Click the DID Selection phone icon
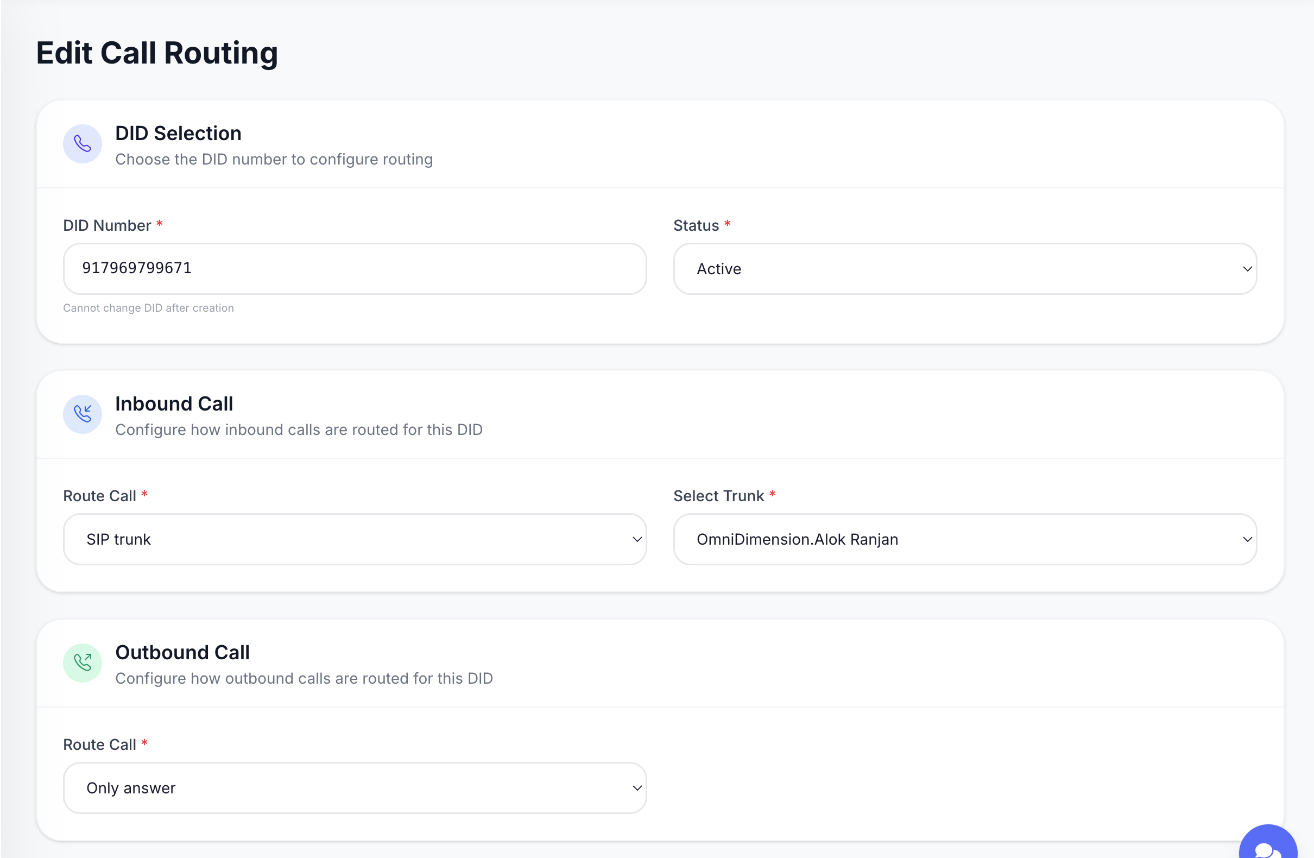Viewport: 1314px width, 858px height. coord(83,144)
